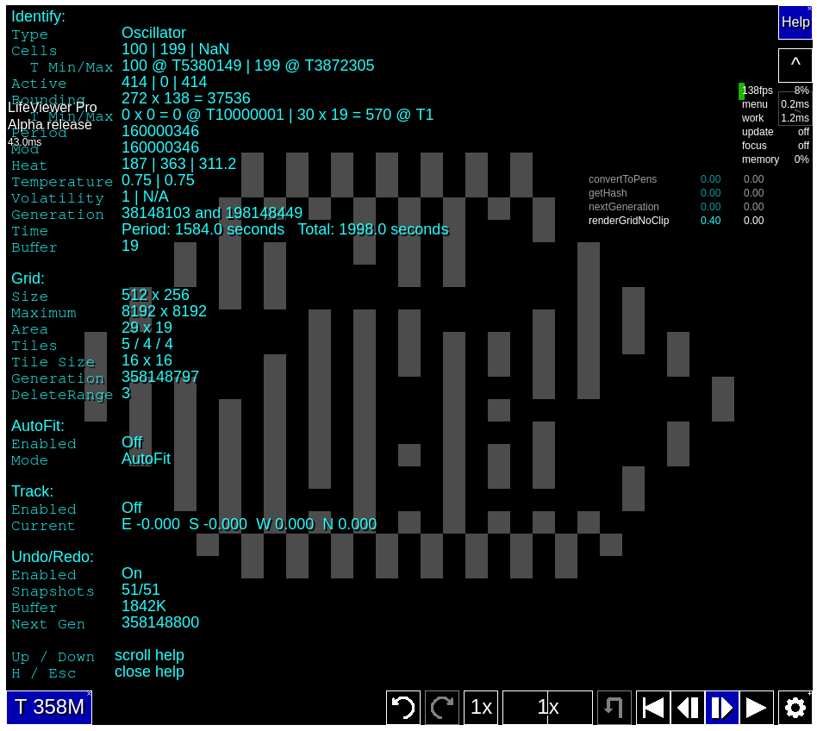Click the update off readout

776,132
